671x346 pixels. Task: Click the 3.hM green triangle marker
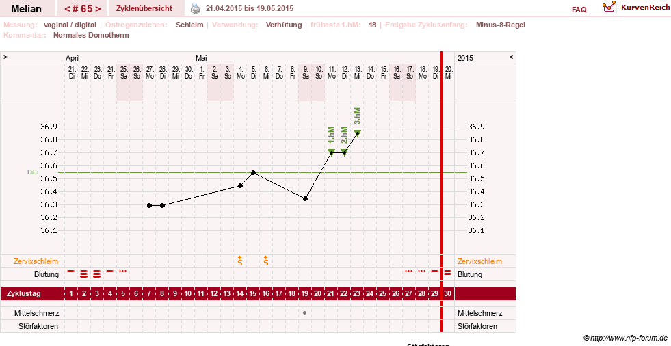point(357,133)
